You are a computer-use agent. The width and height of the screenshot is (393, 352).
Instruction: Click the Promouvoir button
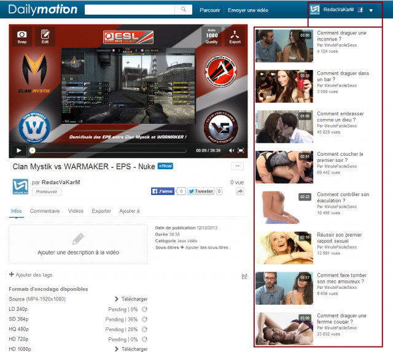47,191
